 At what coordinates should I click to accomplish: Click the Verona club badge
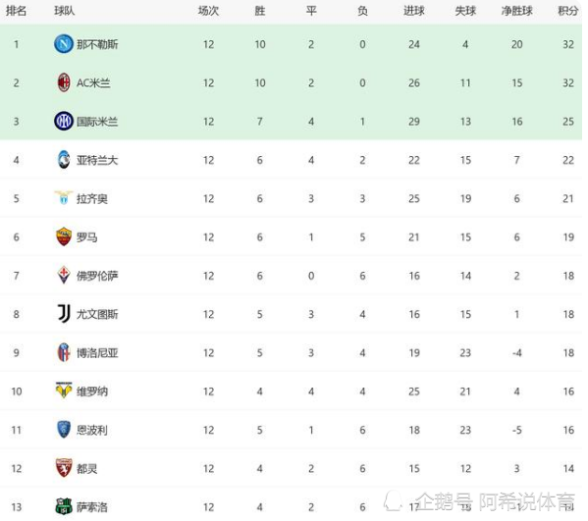(x=64, y=391)
